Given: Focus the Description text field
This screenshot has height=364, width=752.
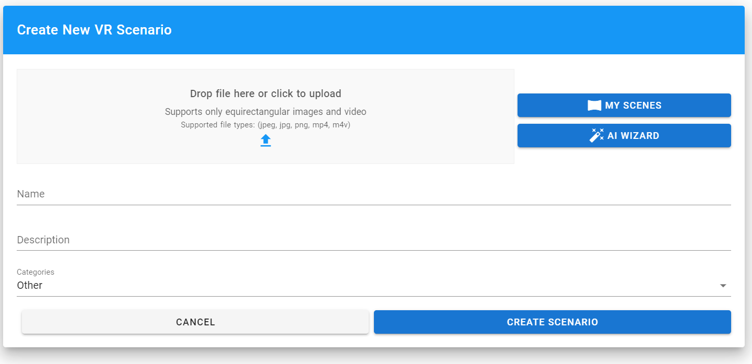Looking at the screenshot, I should pos(373,240).
